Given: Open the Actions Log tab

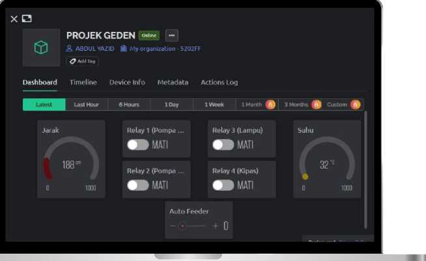Looking at the screenshot, I should point(219,83).
